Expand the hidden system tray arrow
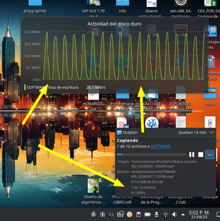The width and height of the screenshot is (220, 221). (x=183, y=214)
